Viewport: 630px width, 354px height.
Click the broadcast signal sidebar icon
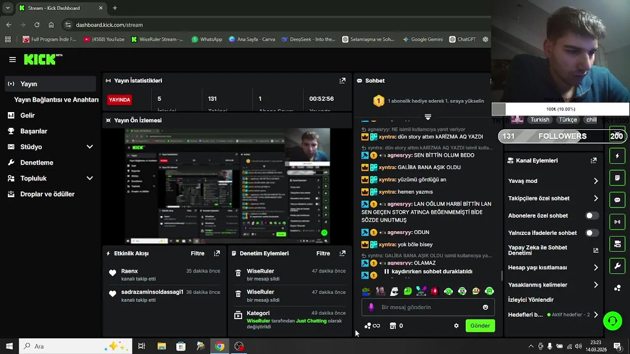coord(617,222)
